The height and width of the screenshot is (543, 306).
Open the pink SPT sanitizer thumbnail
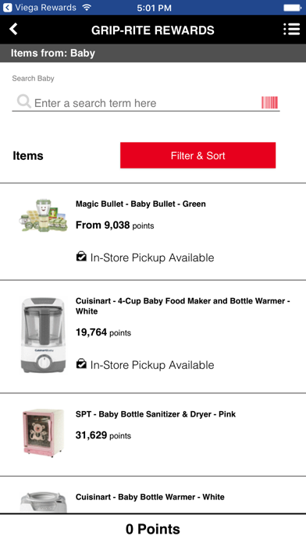click(43, 433)
